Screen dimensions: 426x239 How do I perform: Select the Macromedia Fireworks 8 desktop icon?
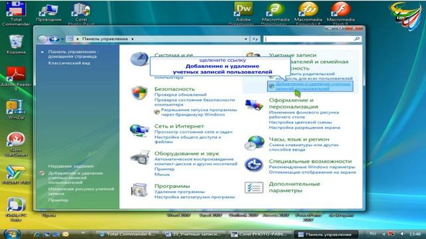308,13
